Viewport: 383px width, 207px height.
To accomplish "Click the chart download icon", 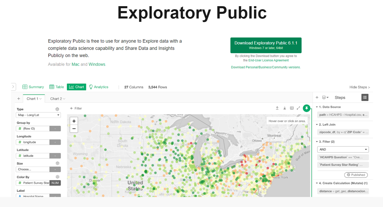I will [284, 108].
